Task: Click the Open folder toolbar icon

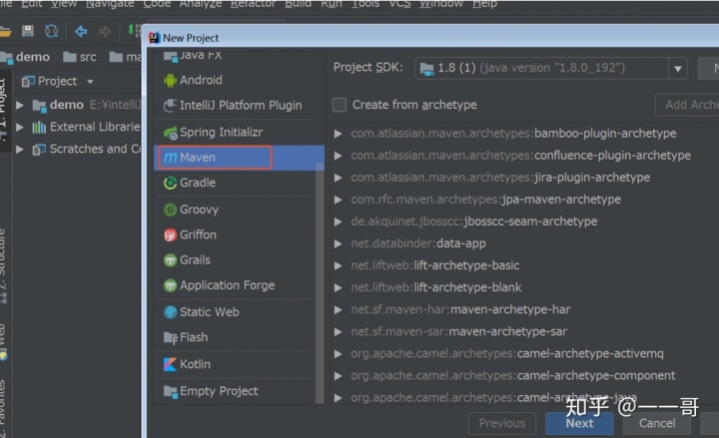Action: point(5,31)
